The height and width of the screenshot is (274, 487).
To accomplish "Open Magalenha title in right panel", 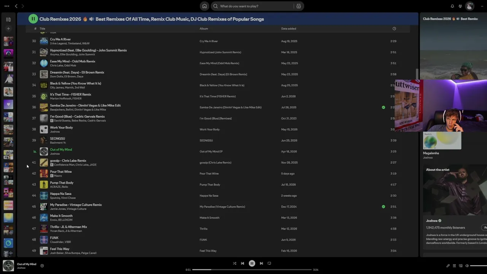I will click(431, 153).
